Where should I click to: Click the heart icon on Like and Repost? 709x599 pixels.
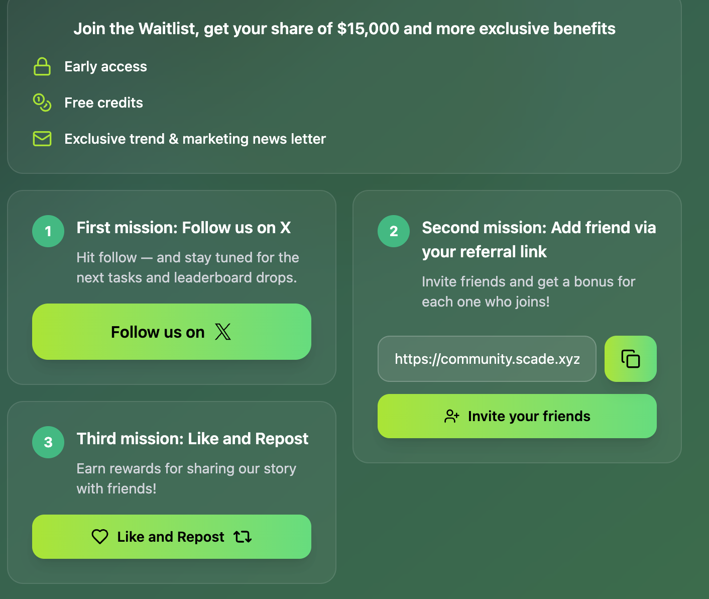click(100, 537)
